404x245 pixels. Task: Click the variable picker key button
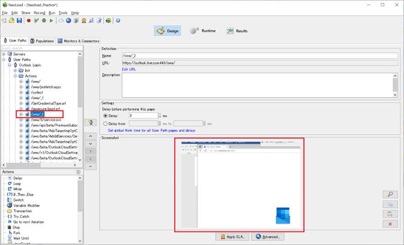(90, 122)
